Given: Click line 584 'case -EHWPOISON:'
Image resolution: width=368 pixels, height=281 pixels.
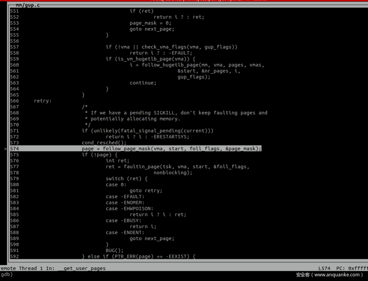Looking at the screenshot, I should [129, 208].
